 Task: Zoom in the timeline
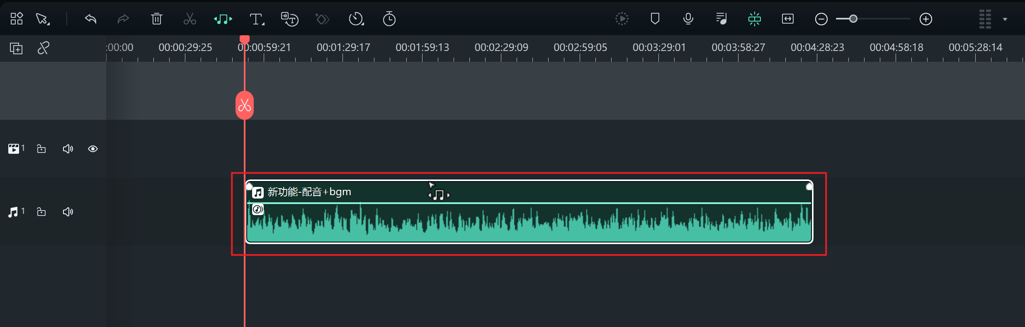tap(926, 19)
